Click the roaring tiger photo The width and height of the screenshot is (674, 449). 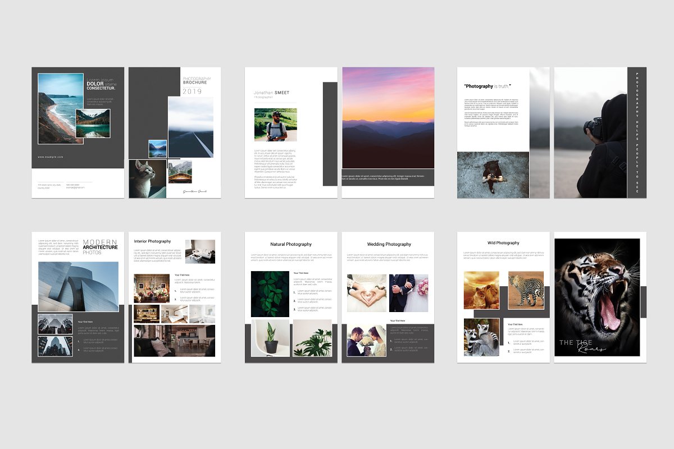pos(596,297)
